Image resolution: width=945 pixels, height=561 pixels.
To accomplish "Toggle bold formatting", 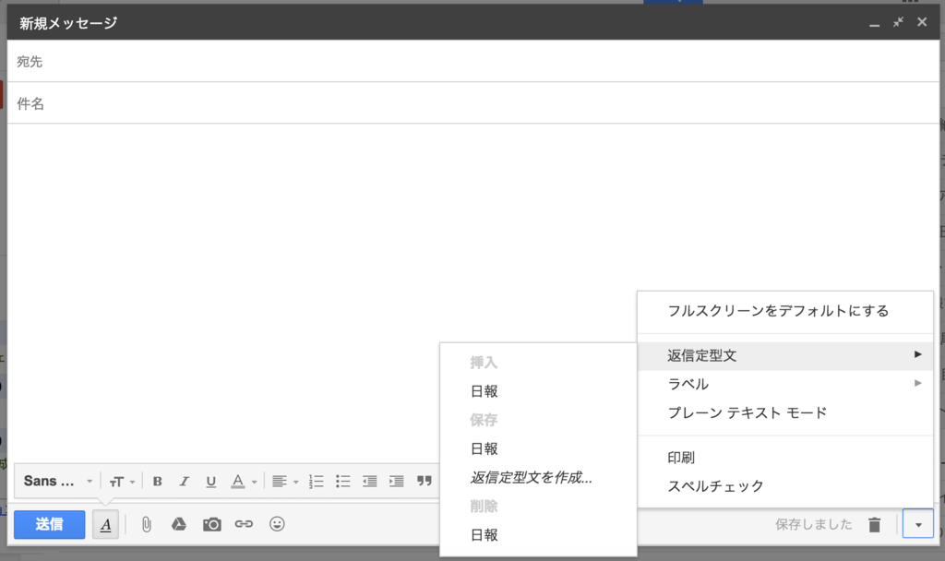I will [x=157, y=481].
